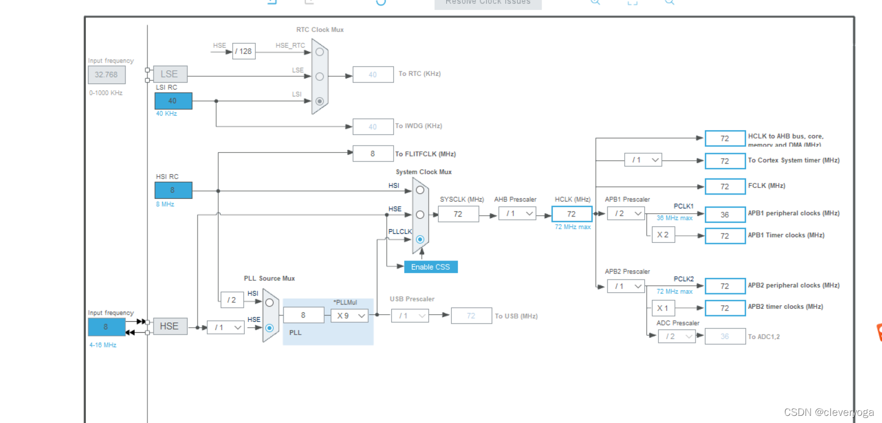This screenshot has width=882, height=423.
Task: Click the HSE / 128 divider box
Action: pos(244,51)
